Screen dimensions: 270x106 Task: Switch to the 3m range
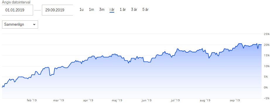102,10
